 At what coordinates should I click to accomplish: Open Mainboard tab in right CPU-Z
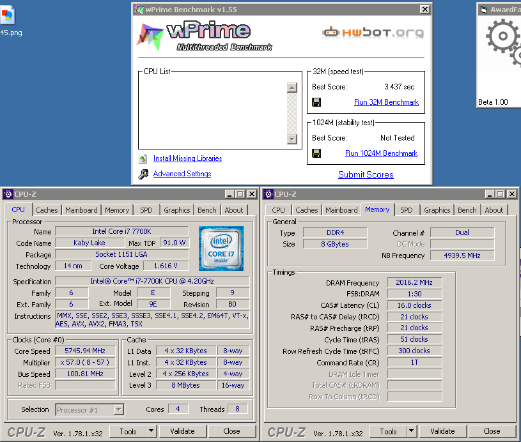[x=341, y=210]
